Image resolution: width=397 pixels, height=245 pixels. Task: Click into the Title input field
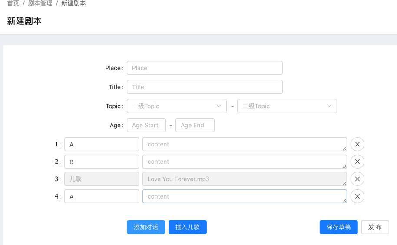click(x=205, y=87)
